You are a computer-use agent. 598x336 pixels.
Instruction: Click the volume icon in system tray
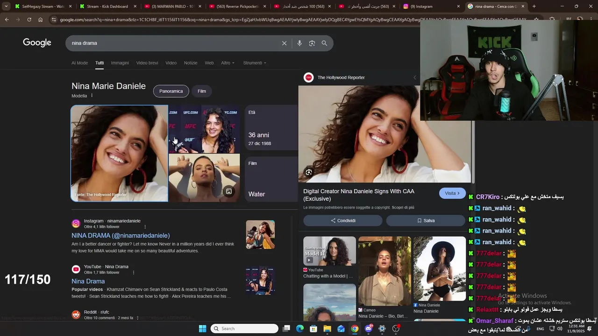pyautogui.click(x=560, y=329)
